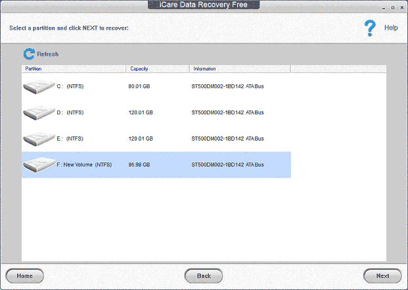Click the E: row ST500DM002 information text

point(227,139)
